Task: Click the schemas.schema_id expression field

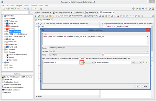Action: [61, 63]
